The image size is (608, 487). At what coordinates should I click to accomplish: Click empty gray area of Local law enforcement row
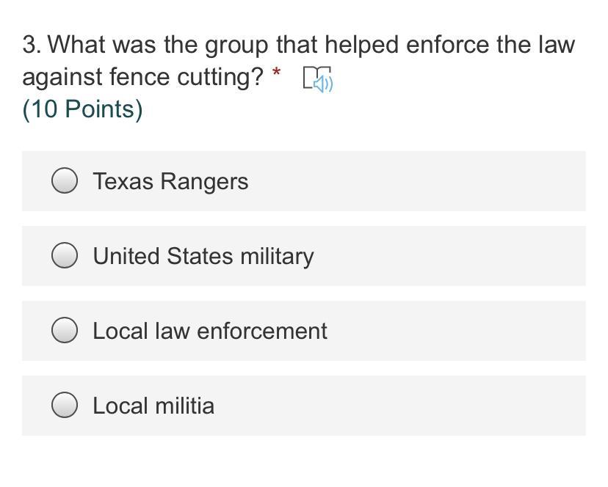click(x=463, y=331)
